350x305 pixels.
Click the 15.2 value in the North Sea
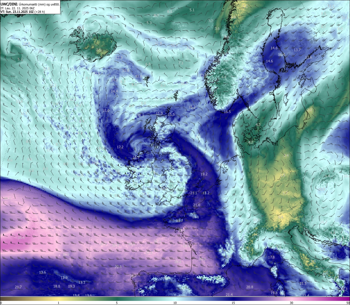192,107
